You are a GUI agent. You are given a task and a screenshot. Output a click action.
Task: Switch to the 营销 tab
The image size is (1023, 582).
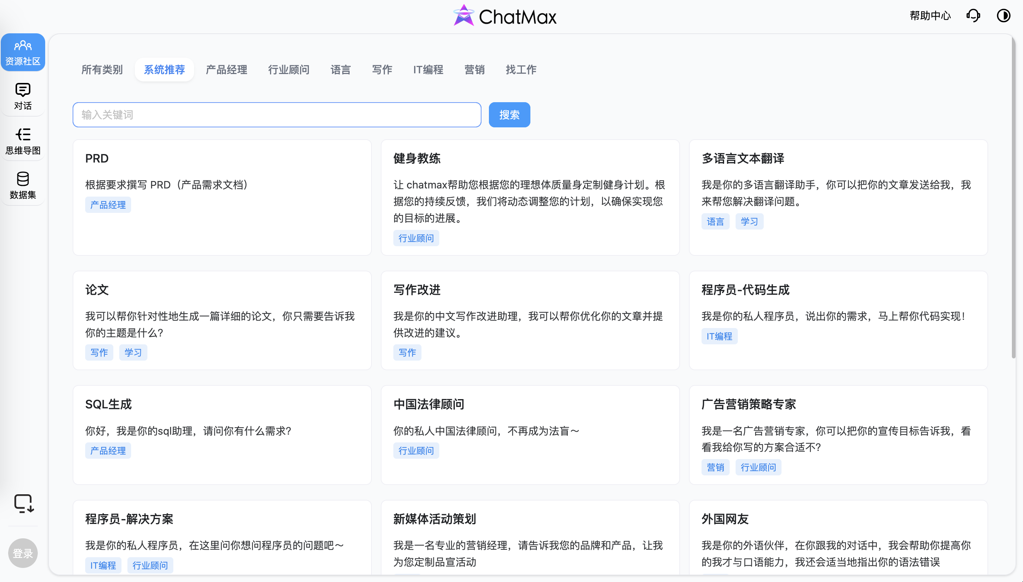474,70
